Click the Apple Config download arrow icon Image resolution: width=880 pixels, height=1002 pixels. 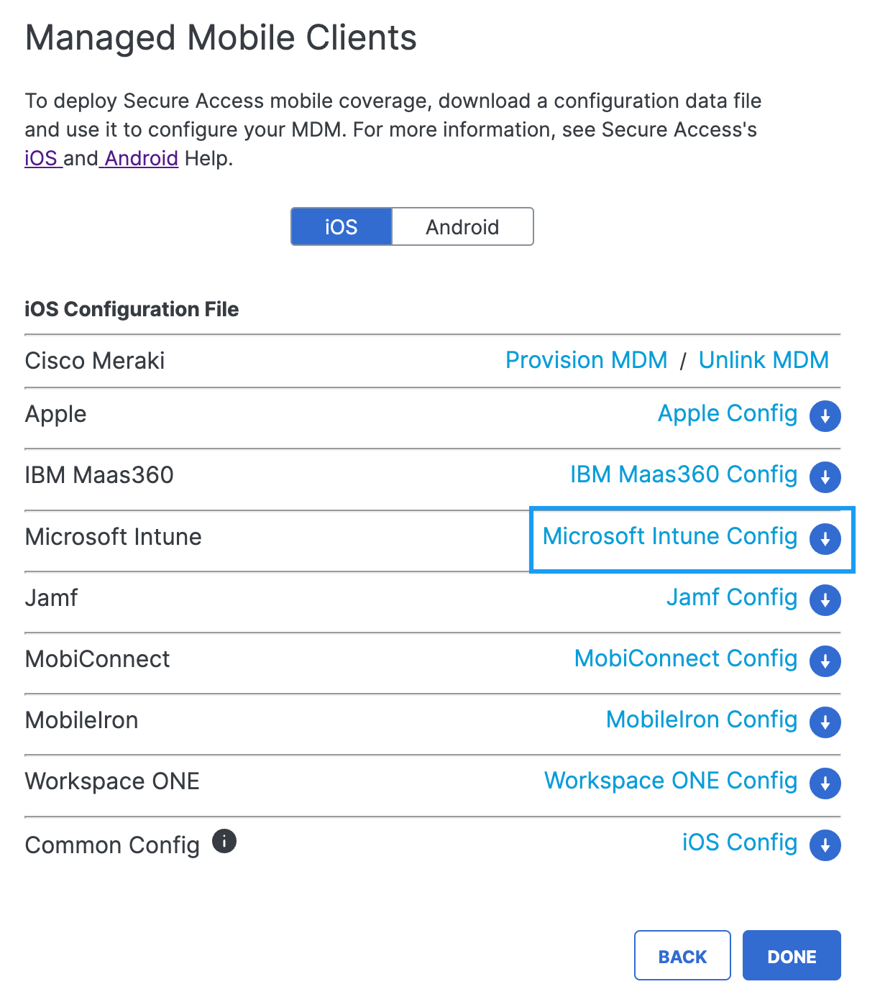(x=825, y=416)
